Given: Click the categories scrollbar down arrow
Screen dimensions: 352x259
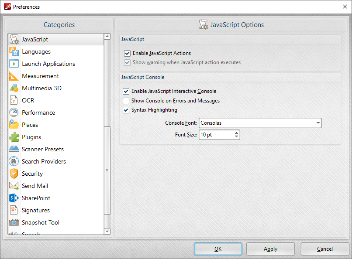Looking at the screenshot, I should point(107,231).
